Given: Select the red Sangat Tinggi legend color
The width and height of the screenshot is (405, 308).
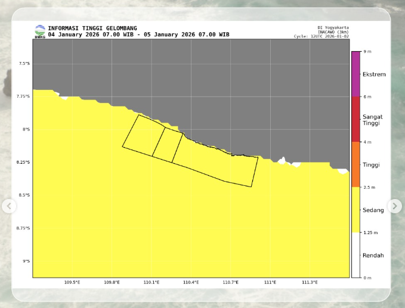Looking at the screenshot, I should click(x=355, y=119).
